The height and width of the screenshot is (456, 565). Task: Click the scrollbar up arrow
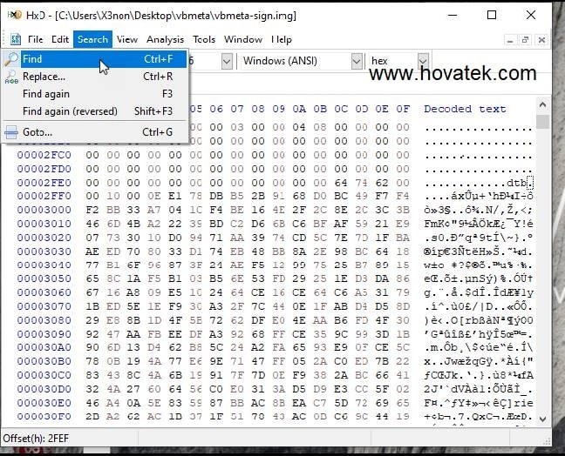pos(542,105)
